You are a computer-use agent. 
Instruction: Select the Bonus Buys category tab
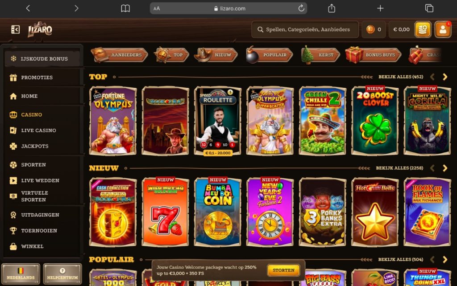click(x=374, y=55)
